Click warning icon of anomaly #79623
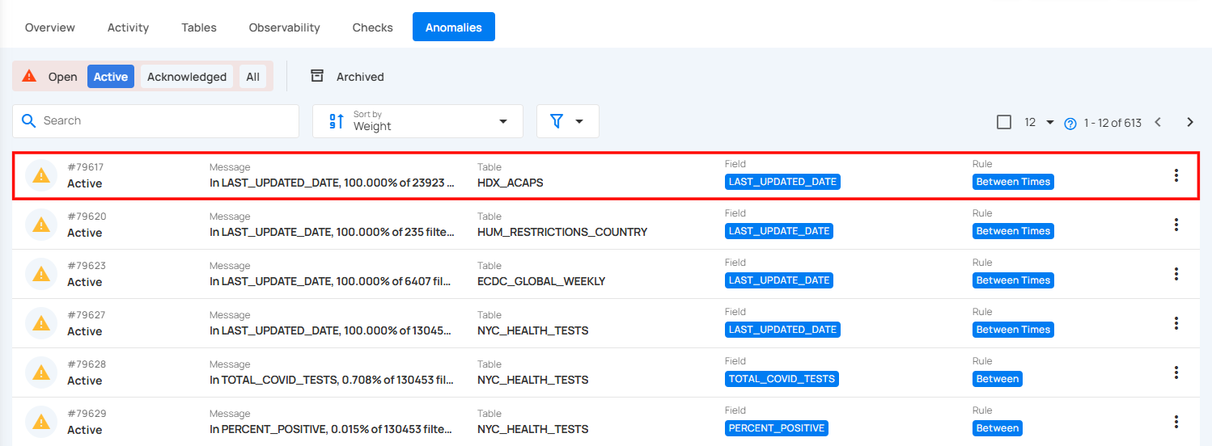This screenshot has height=446, width=1212. (x=41, y=274)
